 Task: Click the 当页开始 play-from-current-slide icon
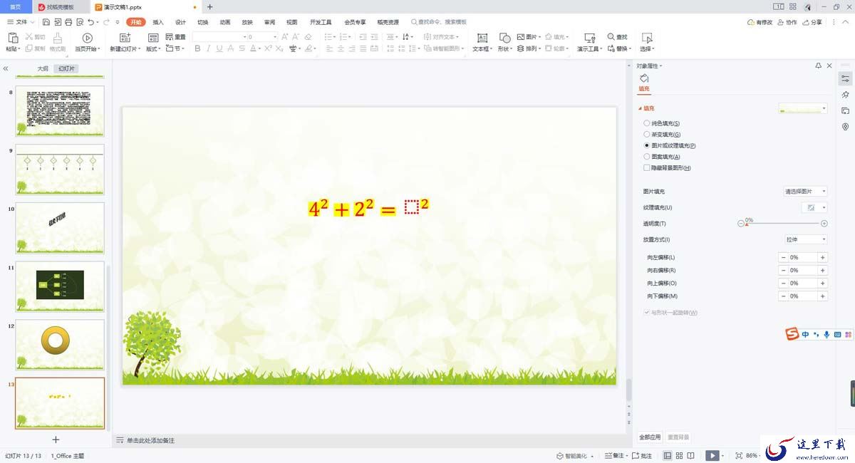(87, 38)
